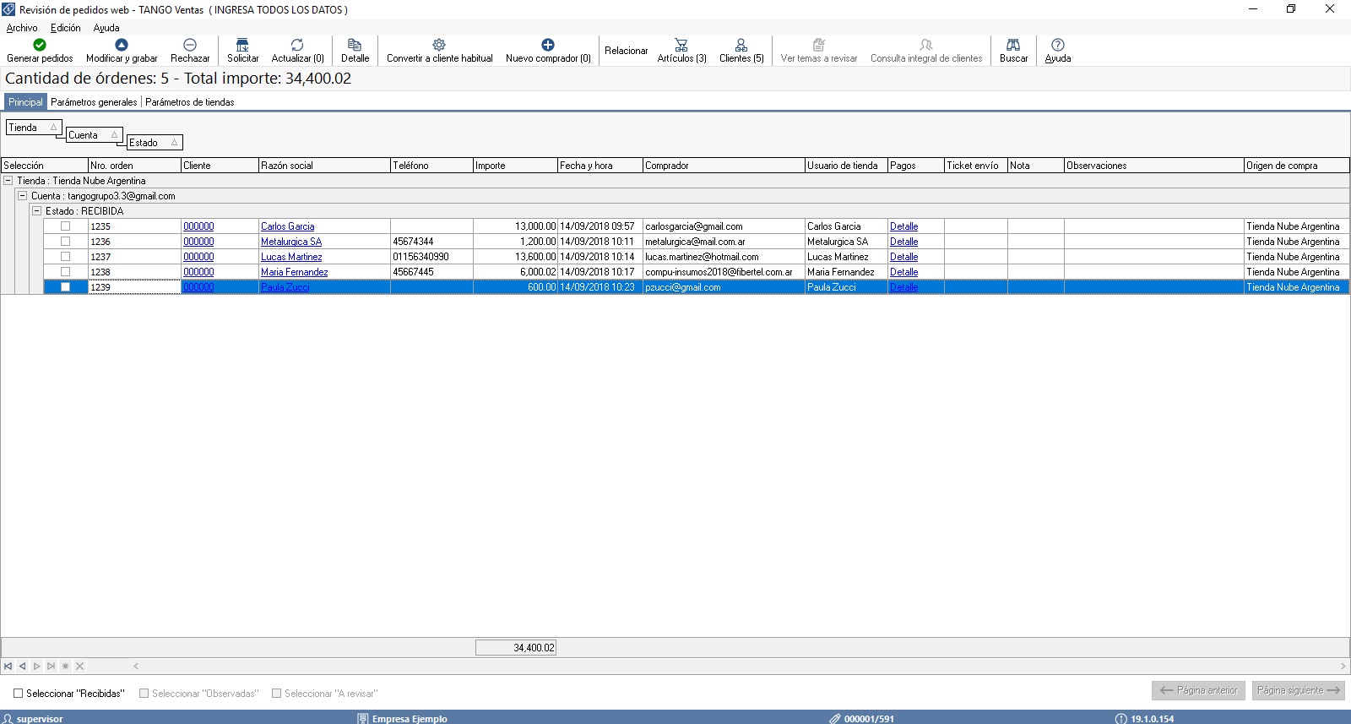
Task: Click Actualizar (0) refresh icon
Action: point(297,45)
